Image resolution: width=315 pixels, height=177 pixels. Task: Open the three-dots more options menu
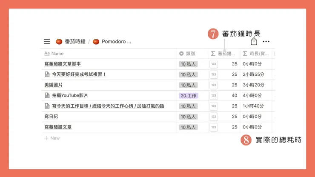tap(266, 42)
